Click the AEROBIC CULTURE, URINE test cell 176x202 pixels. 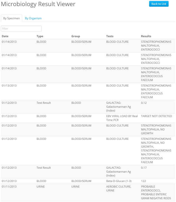(x=118, y=188)
